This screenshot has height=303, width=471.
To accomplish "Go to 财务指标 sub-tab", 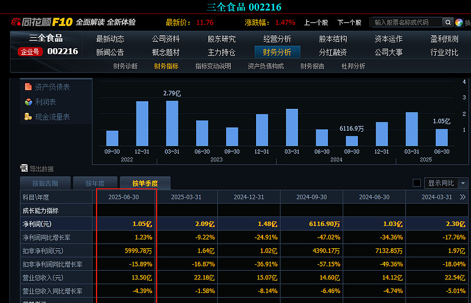I will [166, 66].
